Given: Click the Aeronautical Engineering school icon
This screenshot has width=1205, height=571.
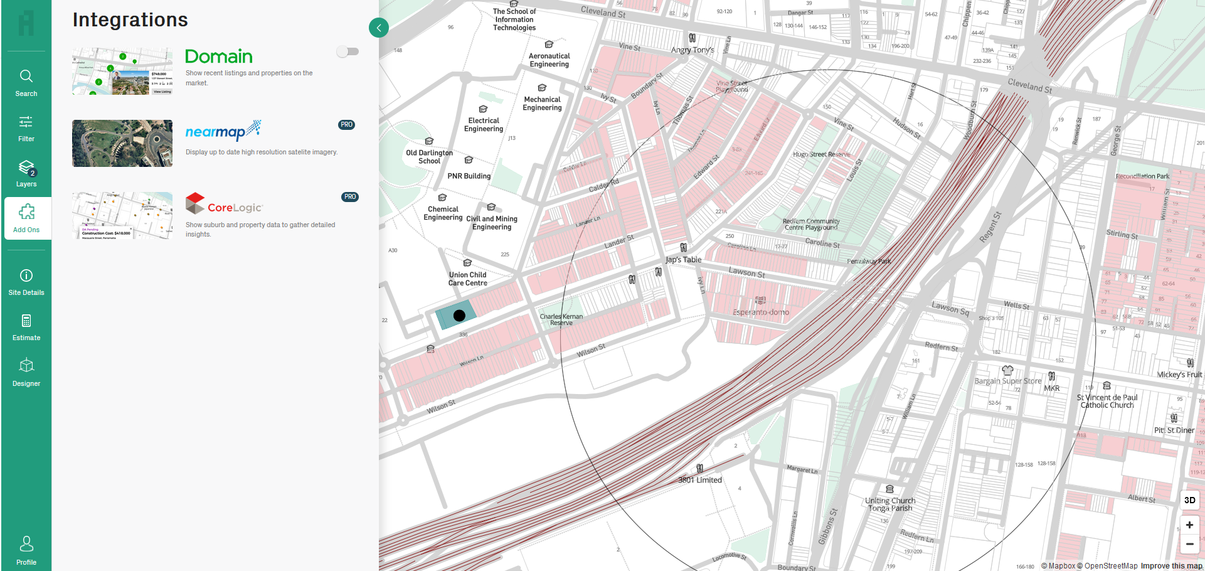Looking at the screenshot, I should (x=549, y=45).
